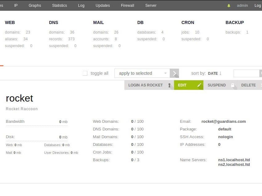The width and height of the screenshot is (262, 196).
Task: Suspend the rocket user
Action: click(220, 85)
